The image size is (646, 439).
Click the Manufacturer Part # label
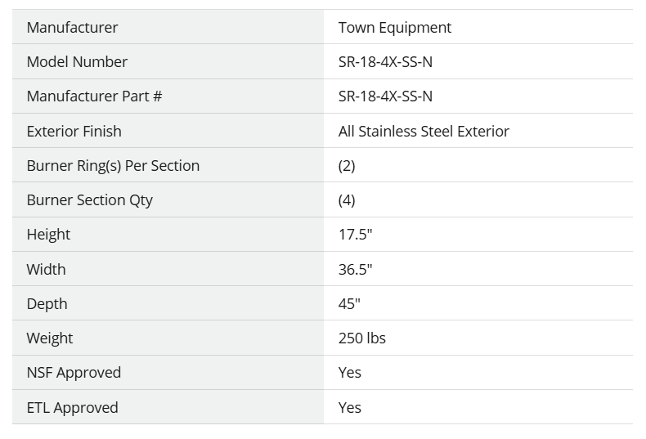point(94,96)
